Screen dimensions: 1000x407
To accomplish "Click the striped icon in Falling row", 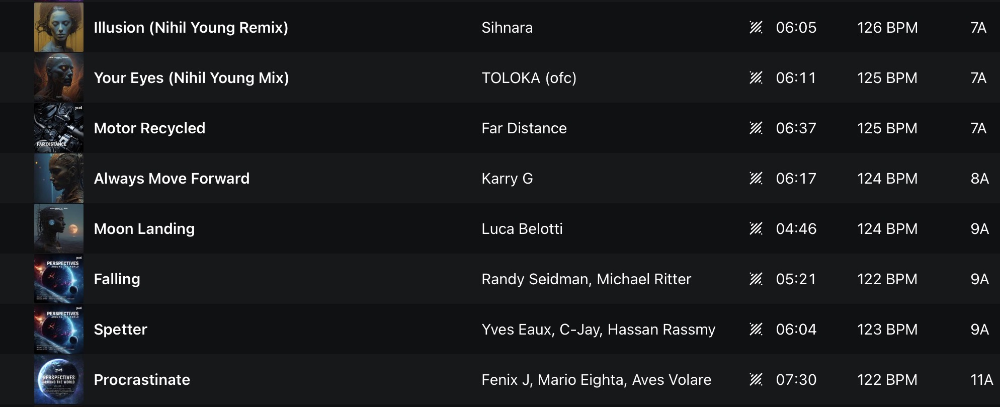I will coord(756,279).
